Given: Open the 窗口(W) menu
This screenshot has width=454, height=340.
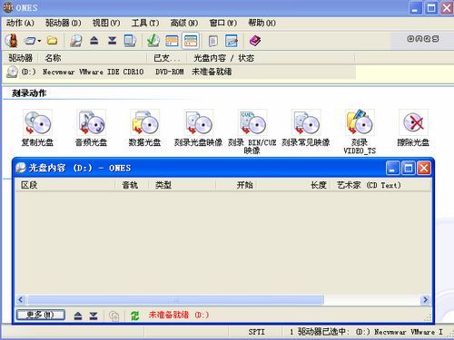Looking at the screenshot, I should [223, 23].
